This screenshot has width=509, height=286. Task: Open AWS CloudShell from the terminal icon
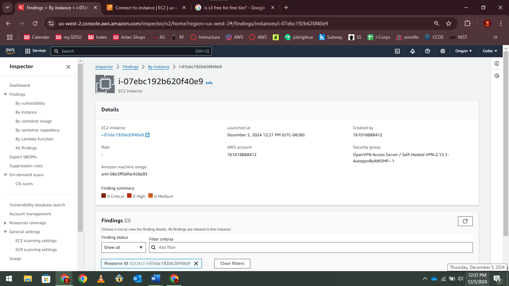click(x=397, y=51)
